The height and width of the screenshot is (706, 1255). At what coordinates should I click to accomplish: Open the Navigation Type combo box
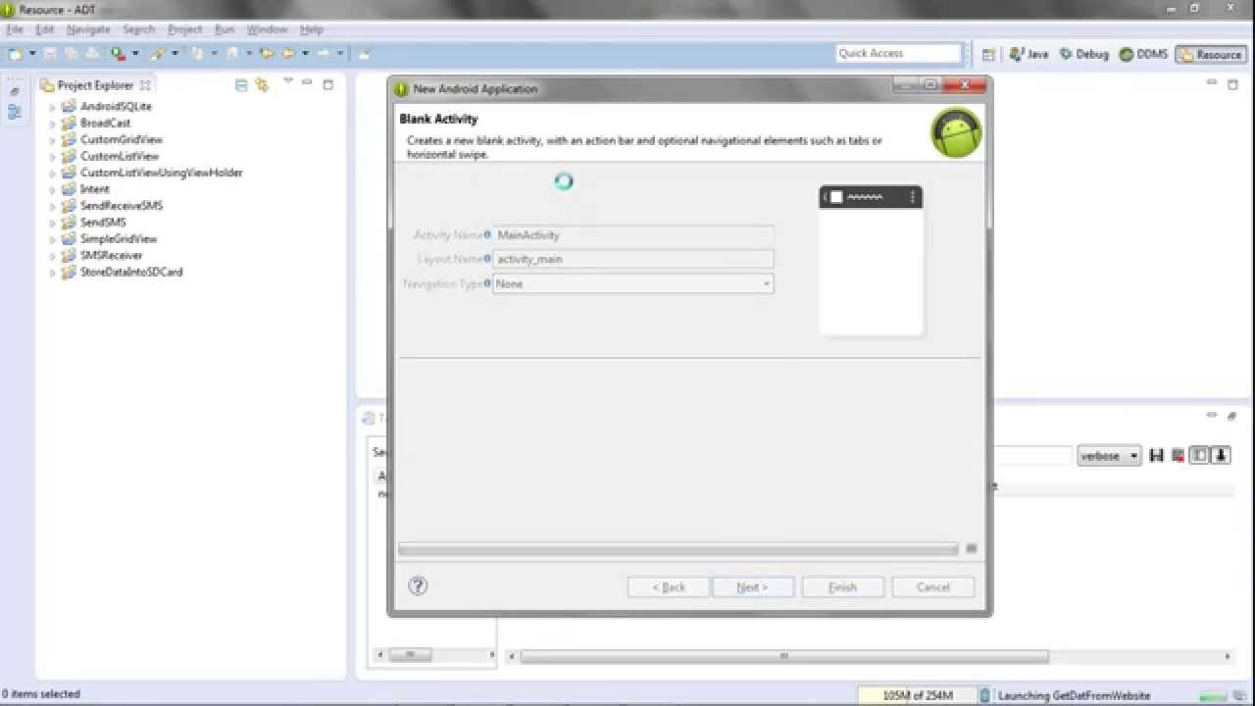tap(632, 283)
